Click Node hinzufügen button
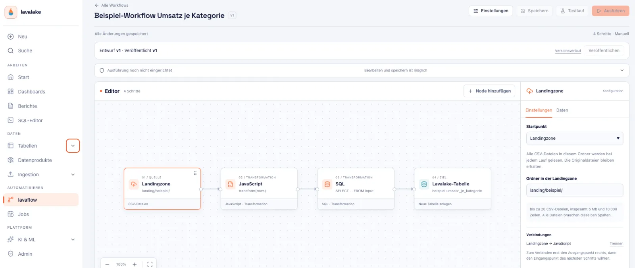 [489, 91]
